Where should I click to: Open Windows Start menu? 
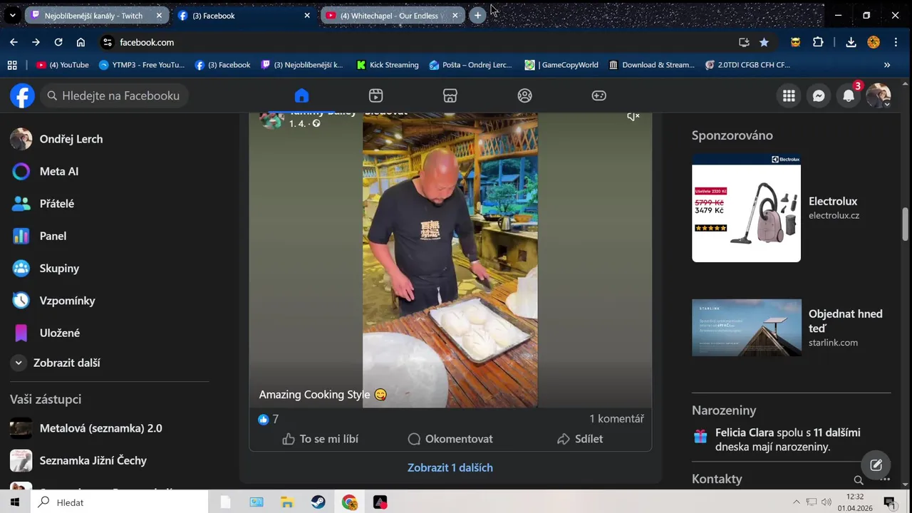[14, 502]
